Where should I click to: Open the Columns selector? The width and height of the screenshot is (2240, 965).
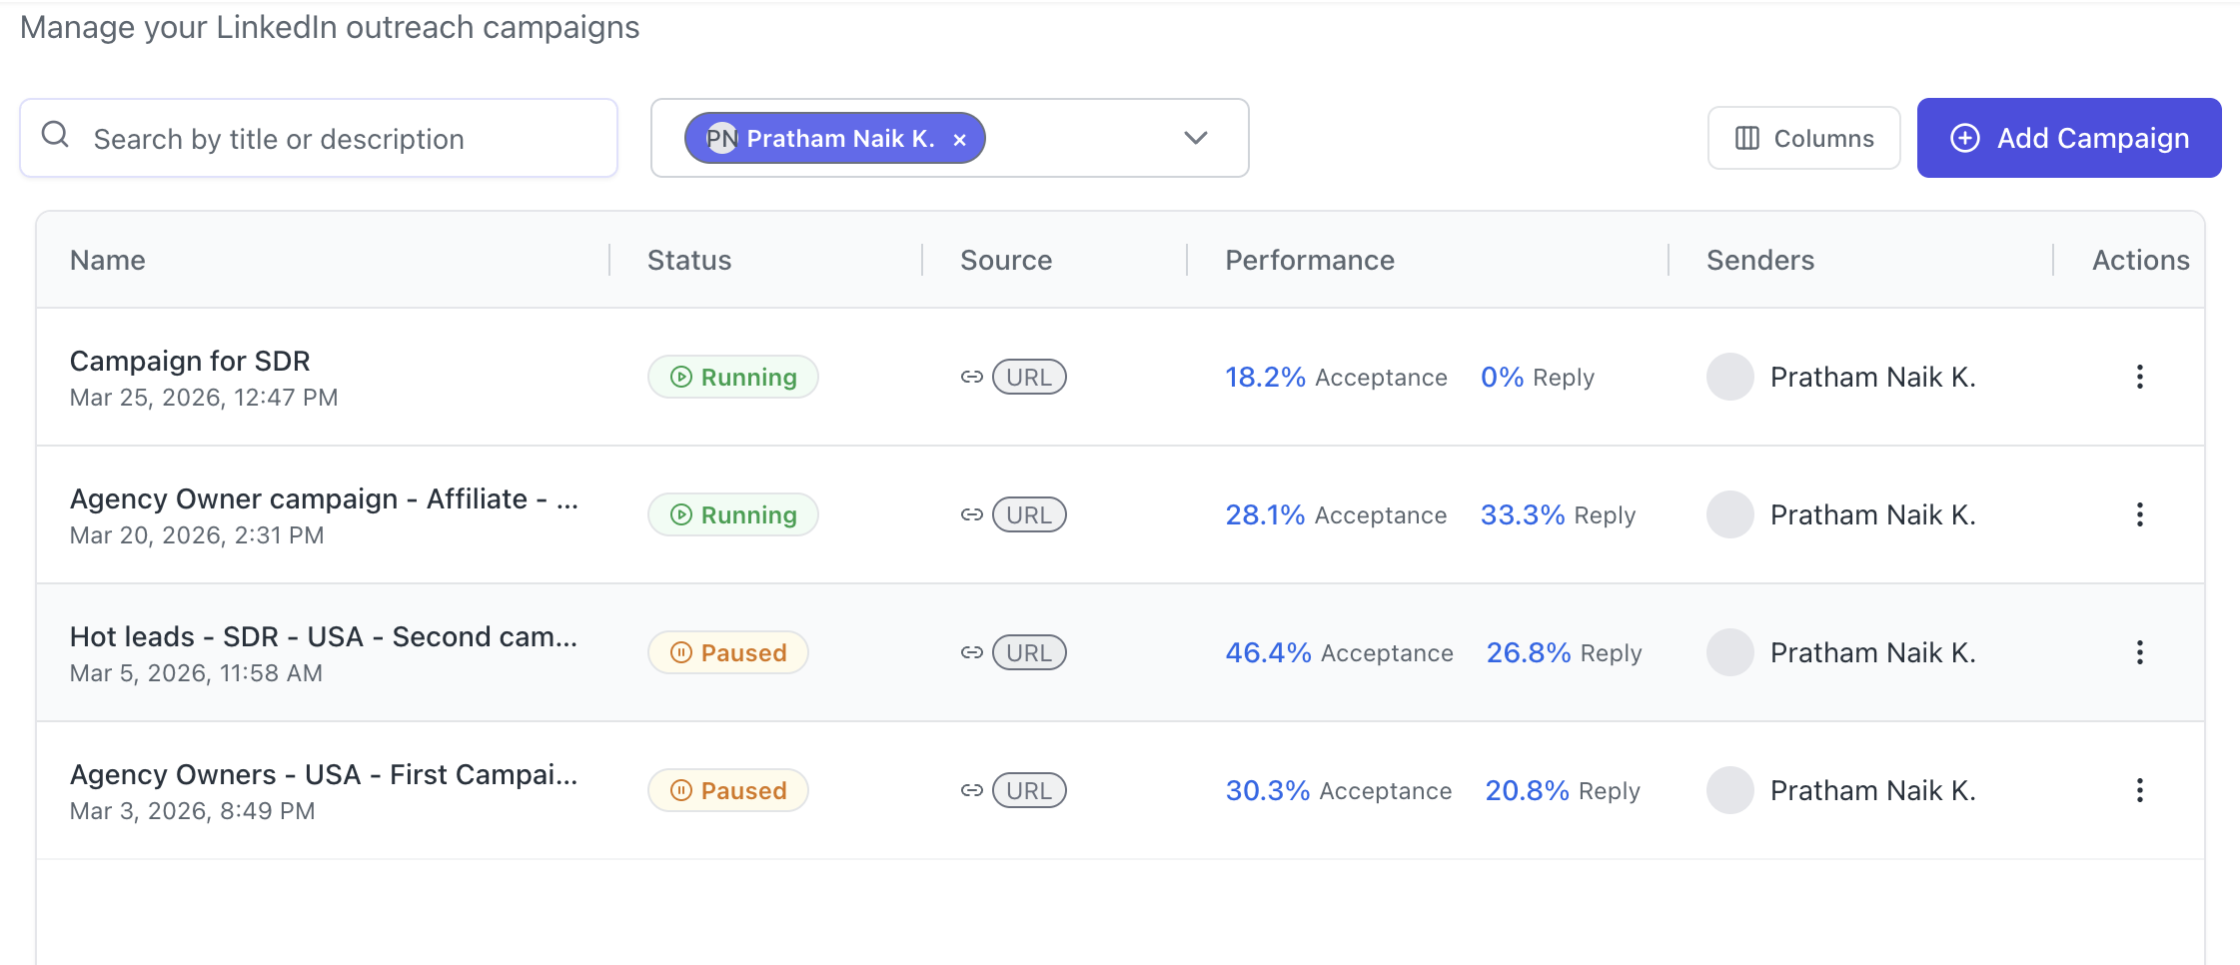(1803, 138)
